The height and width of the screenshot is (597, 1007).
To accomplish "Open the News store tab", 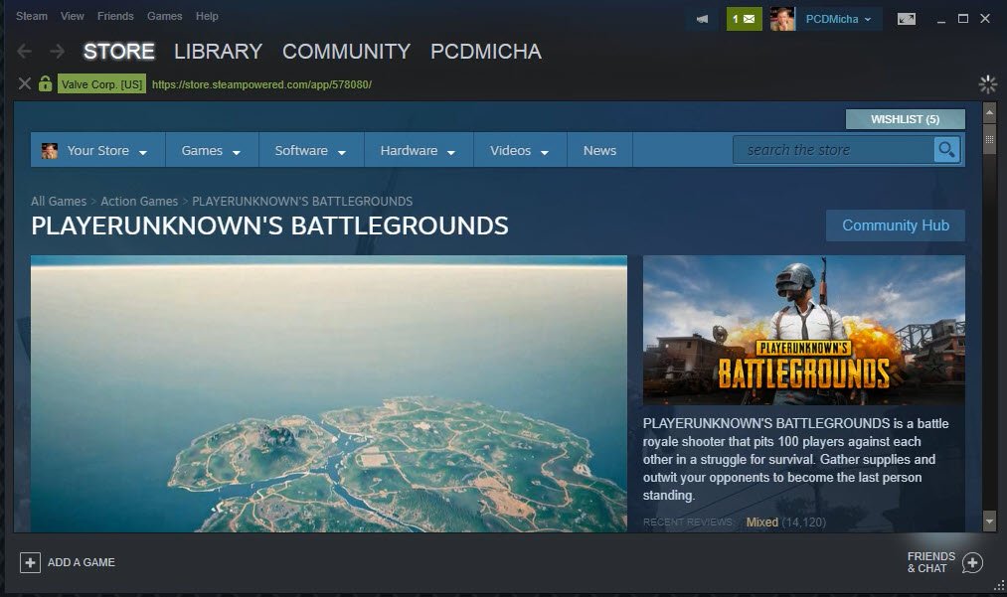I will (x=599, y=150).
